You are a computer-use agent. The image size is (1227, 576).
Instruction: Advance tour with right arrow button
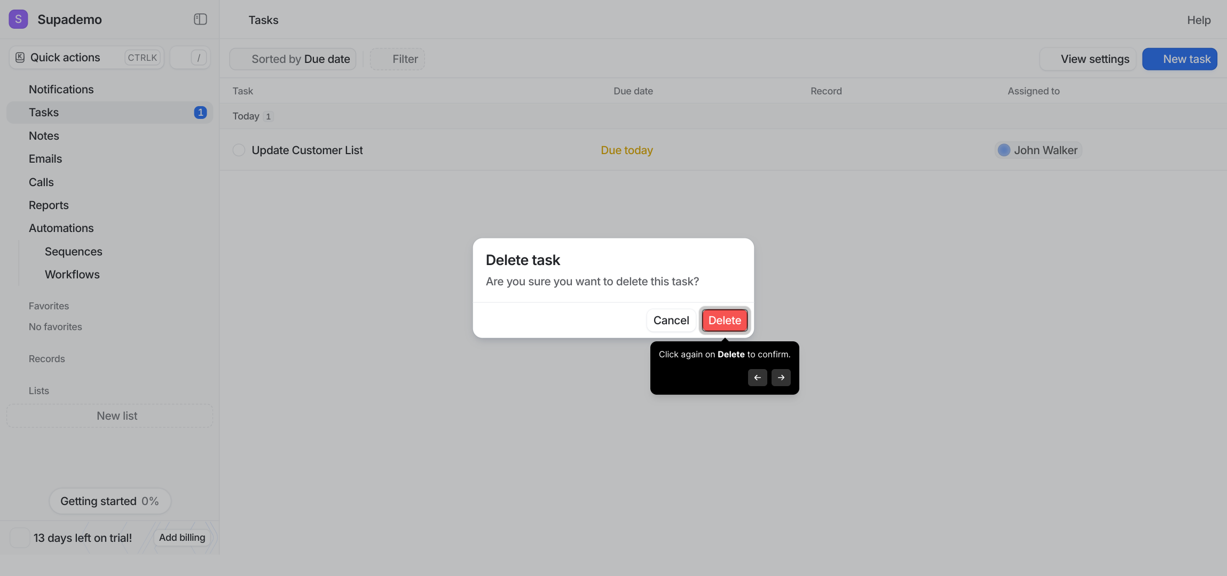(781, 378)
